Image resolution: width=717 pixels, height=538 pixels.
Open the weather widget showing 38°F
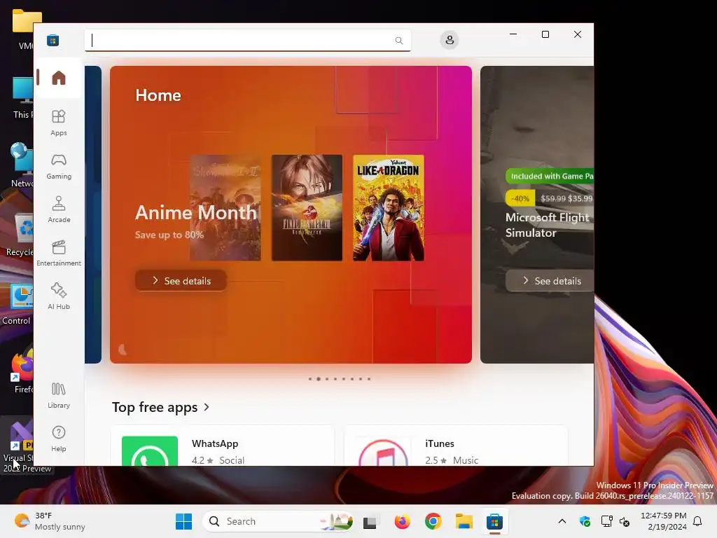point(50,521)
